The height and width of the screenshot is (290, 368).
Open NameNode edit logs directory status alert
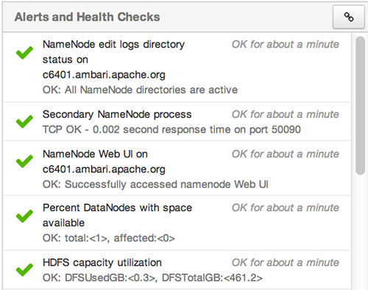[x=113, y=60]
